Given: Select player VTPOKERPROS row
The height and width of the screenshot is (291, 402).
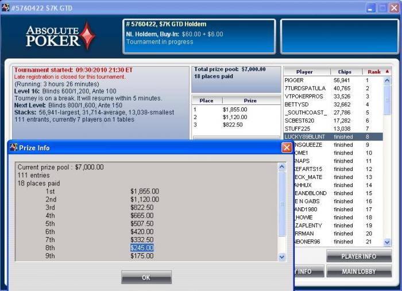Looking at the screenshot, I should click(333, 96).
